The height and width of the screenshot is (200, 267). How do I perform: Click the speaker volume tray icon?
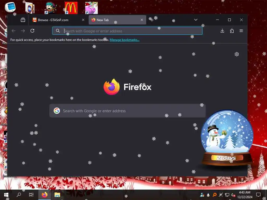233,195
